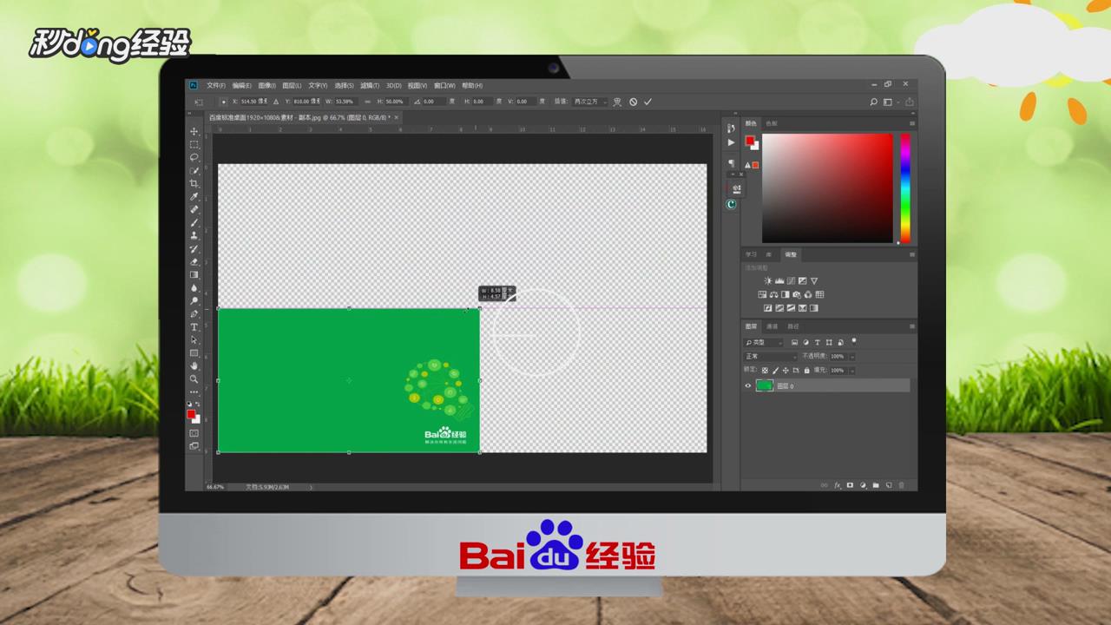Select the Healing Brush tool
This screenshot has height=625, width=1111.
[194, 210]
